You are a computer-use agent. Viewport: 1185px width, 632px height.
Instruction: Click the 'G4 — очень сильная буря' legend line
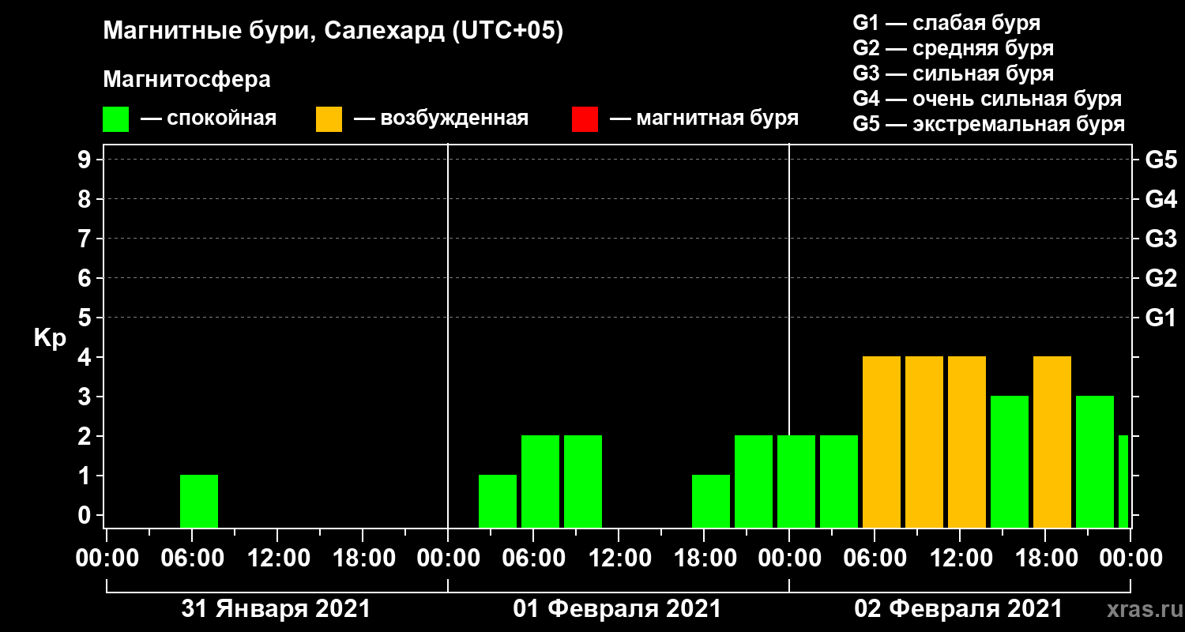coord(987,99)
